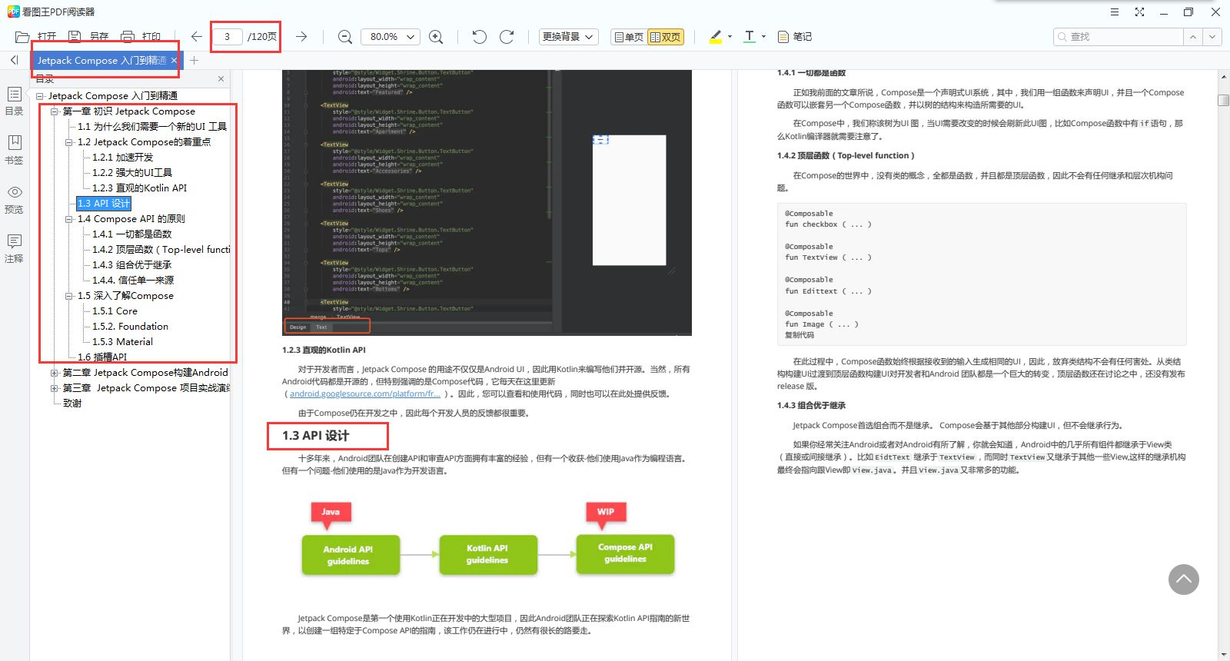This screenshot has height=661, width=1230.
Task: Collapse the 1.4 Compose API 的原则 node
Action: pyautogui.click(x=69, y=219)
